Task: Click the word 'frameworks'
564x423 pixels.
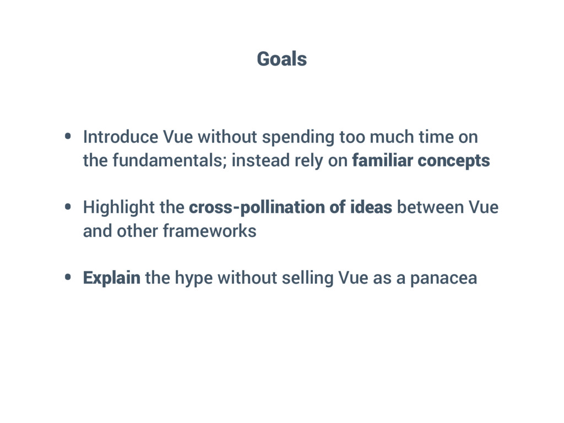Action: pyautogui.click(x=210, y=231)
